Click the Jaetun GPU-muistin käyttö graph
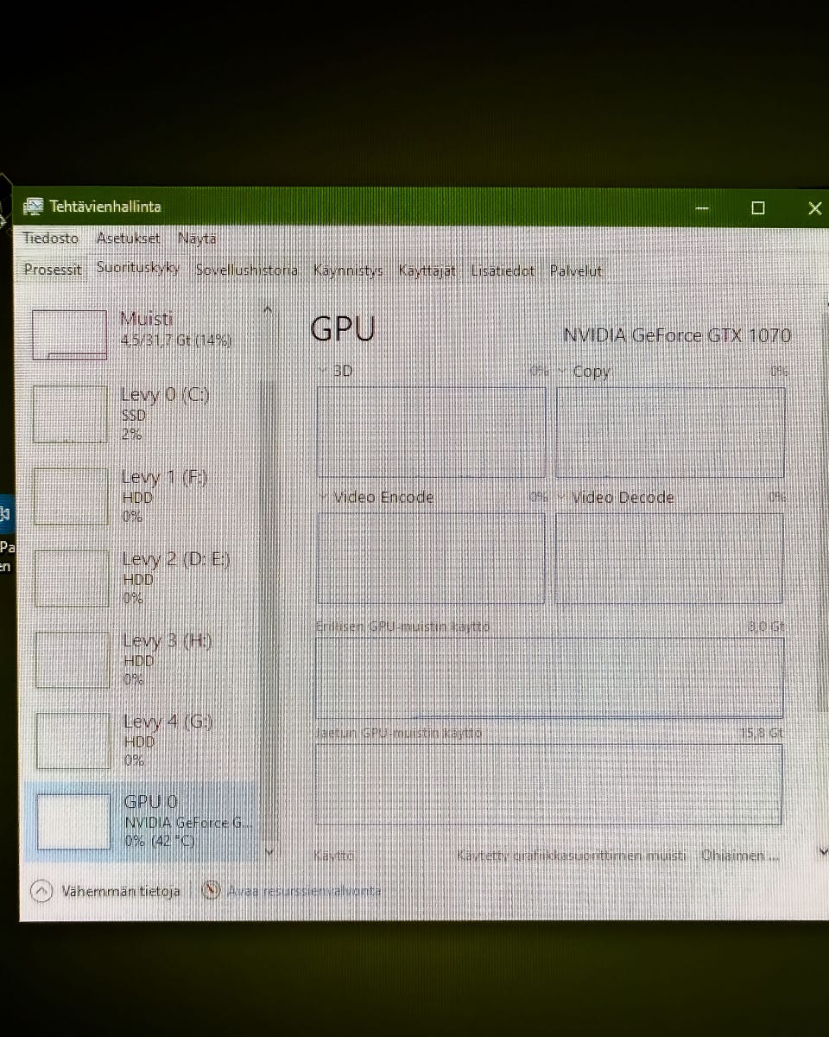 pyautogui.click(x=548, y=785)
